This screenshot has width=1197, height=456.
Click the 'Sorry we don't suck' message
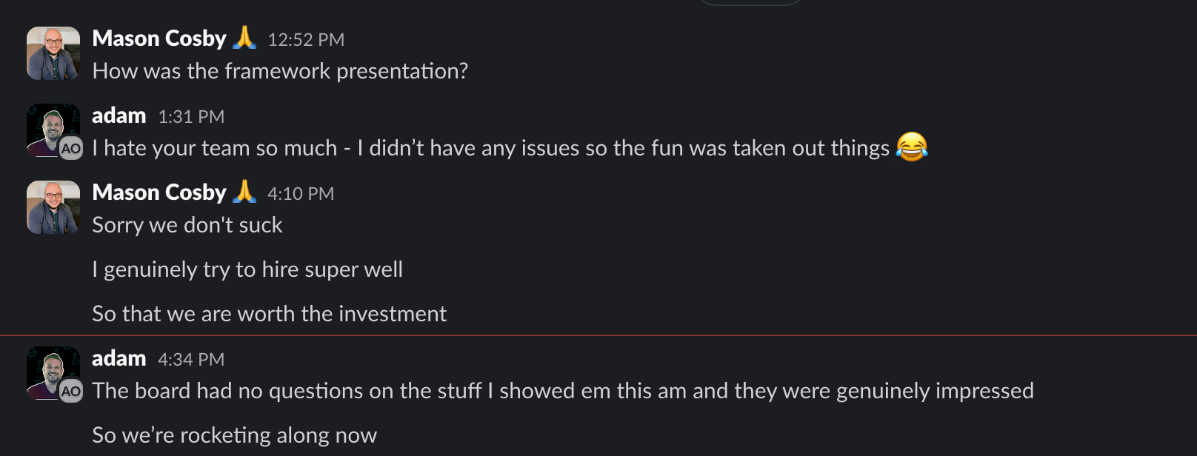(x=187, y=224)
